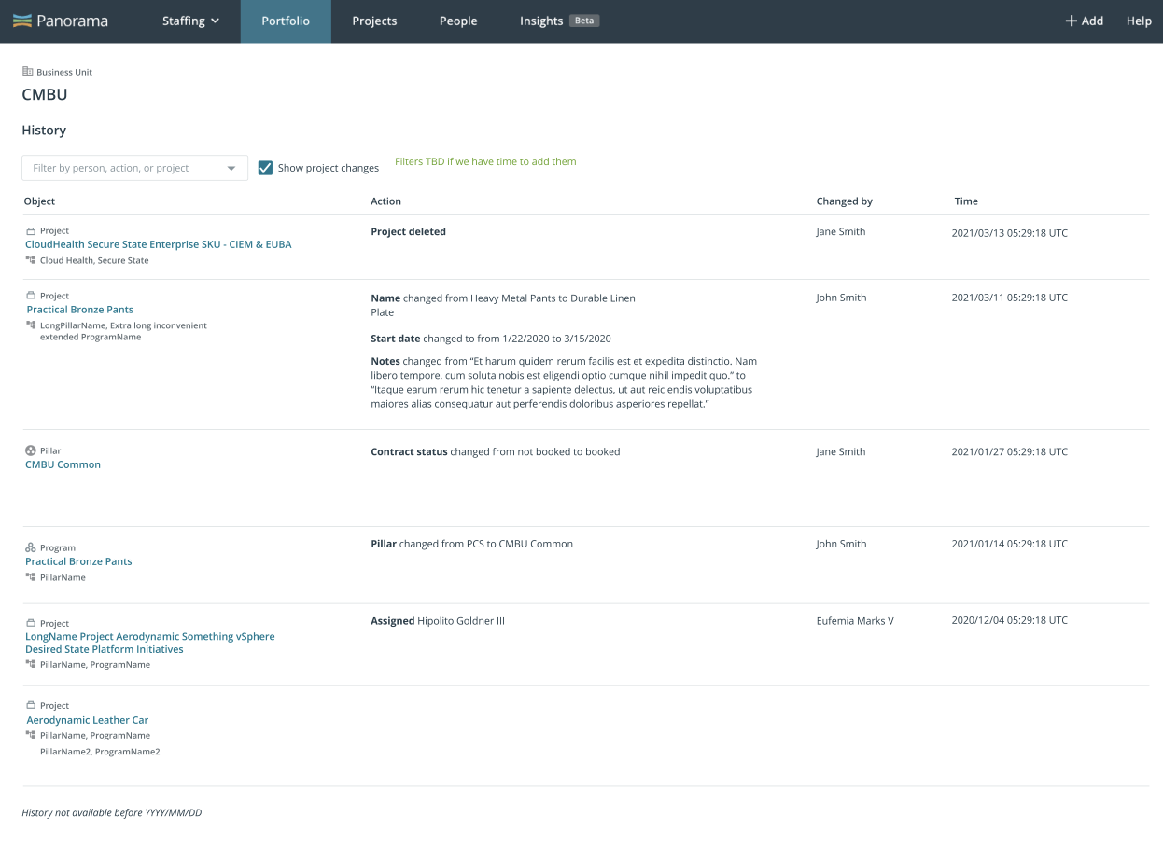Click Jane Smith in the Project deleted row
This screenshot has height=858, width=1163.
pos(841,232)
